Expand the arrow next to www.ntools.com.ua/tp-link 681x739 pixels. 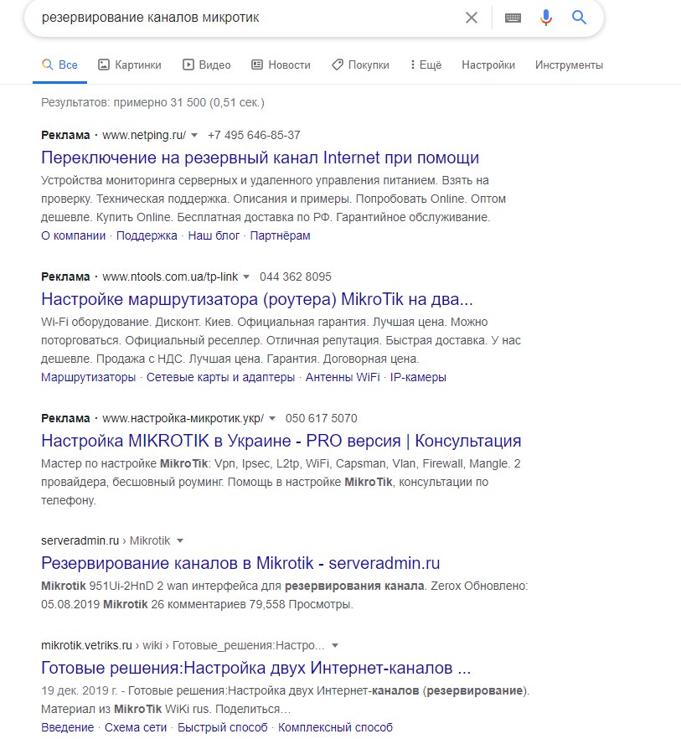click(246, 277)
